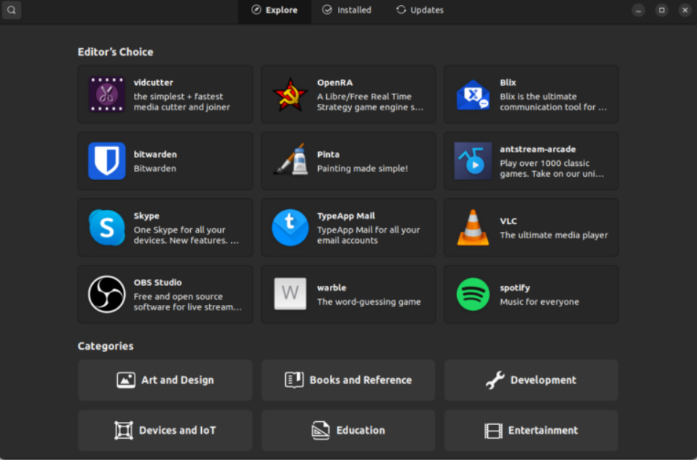The height and width of the screenshot is (460, 697).
Task: Click the Books and Reference book icon
Action: click(x=294, y=380)
